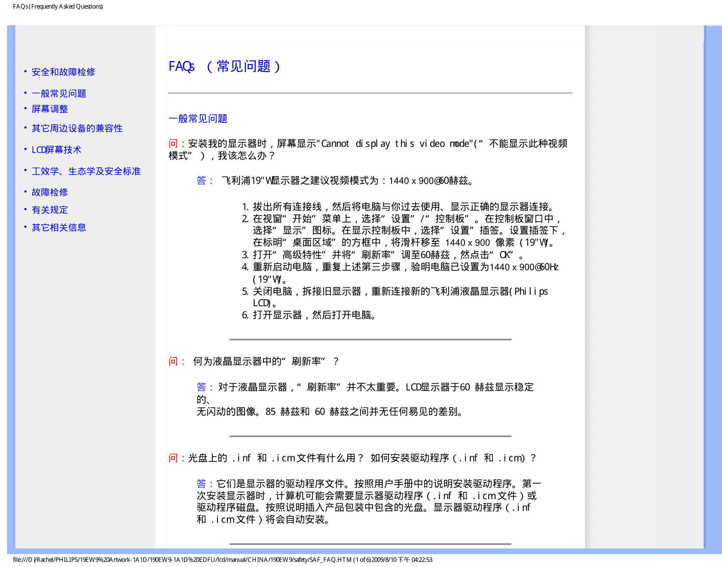Click the "FAQs (Frequently Asked Questions)" page header text
The image size is (722, 567).
[x=58, y=6]
